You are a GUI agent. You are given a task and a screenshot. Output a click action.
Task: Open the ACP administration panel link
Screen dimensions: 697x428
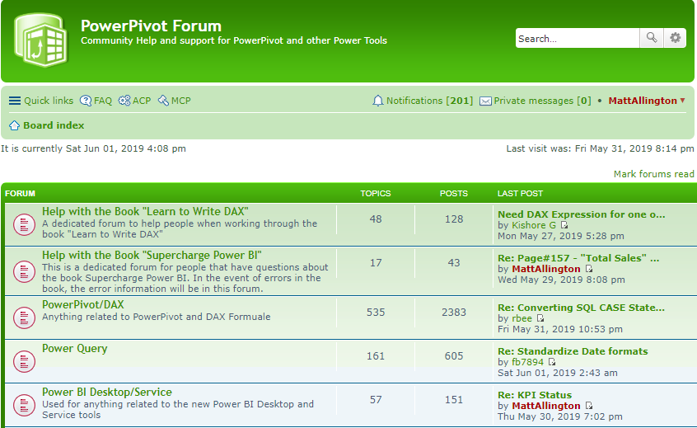coord(134,101)
